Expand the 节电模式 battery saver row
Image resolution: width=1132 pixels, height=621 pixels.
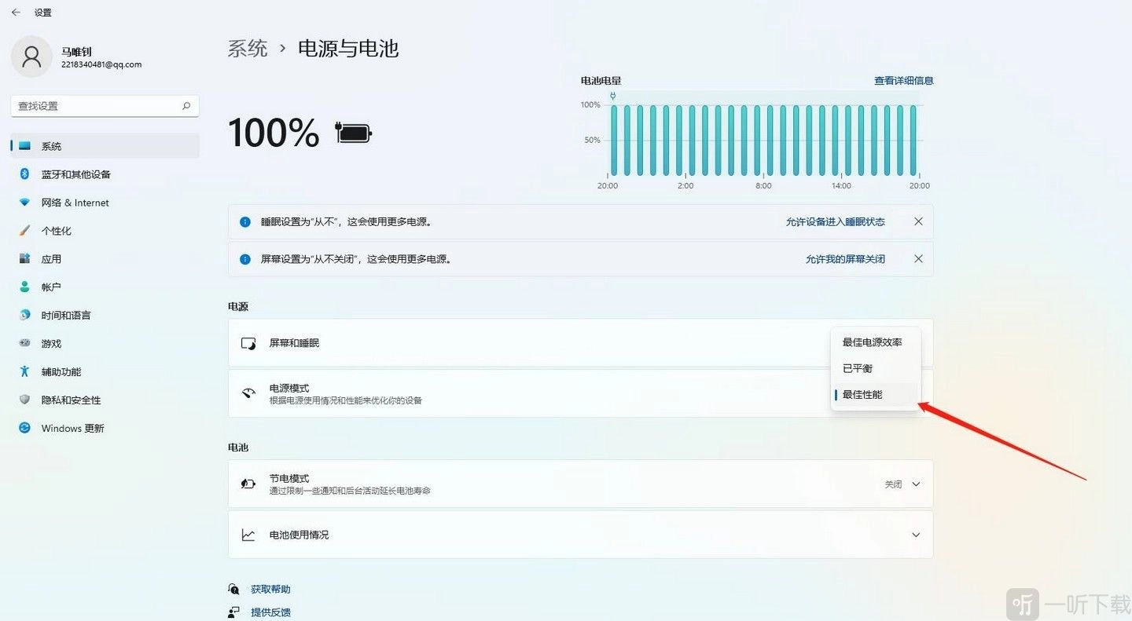[x=916, y=484]
